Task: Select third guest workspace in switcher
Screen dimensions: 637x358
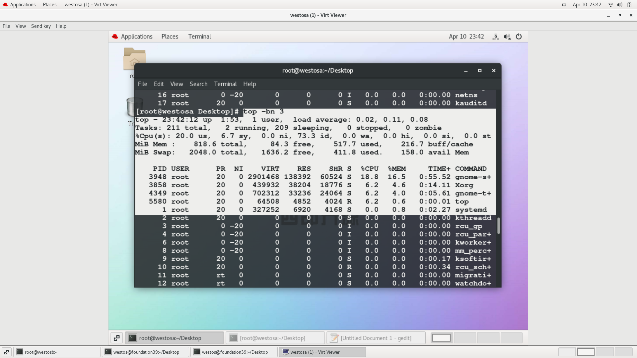Action: coord(488,338)
